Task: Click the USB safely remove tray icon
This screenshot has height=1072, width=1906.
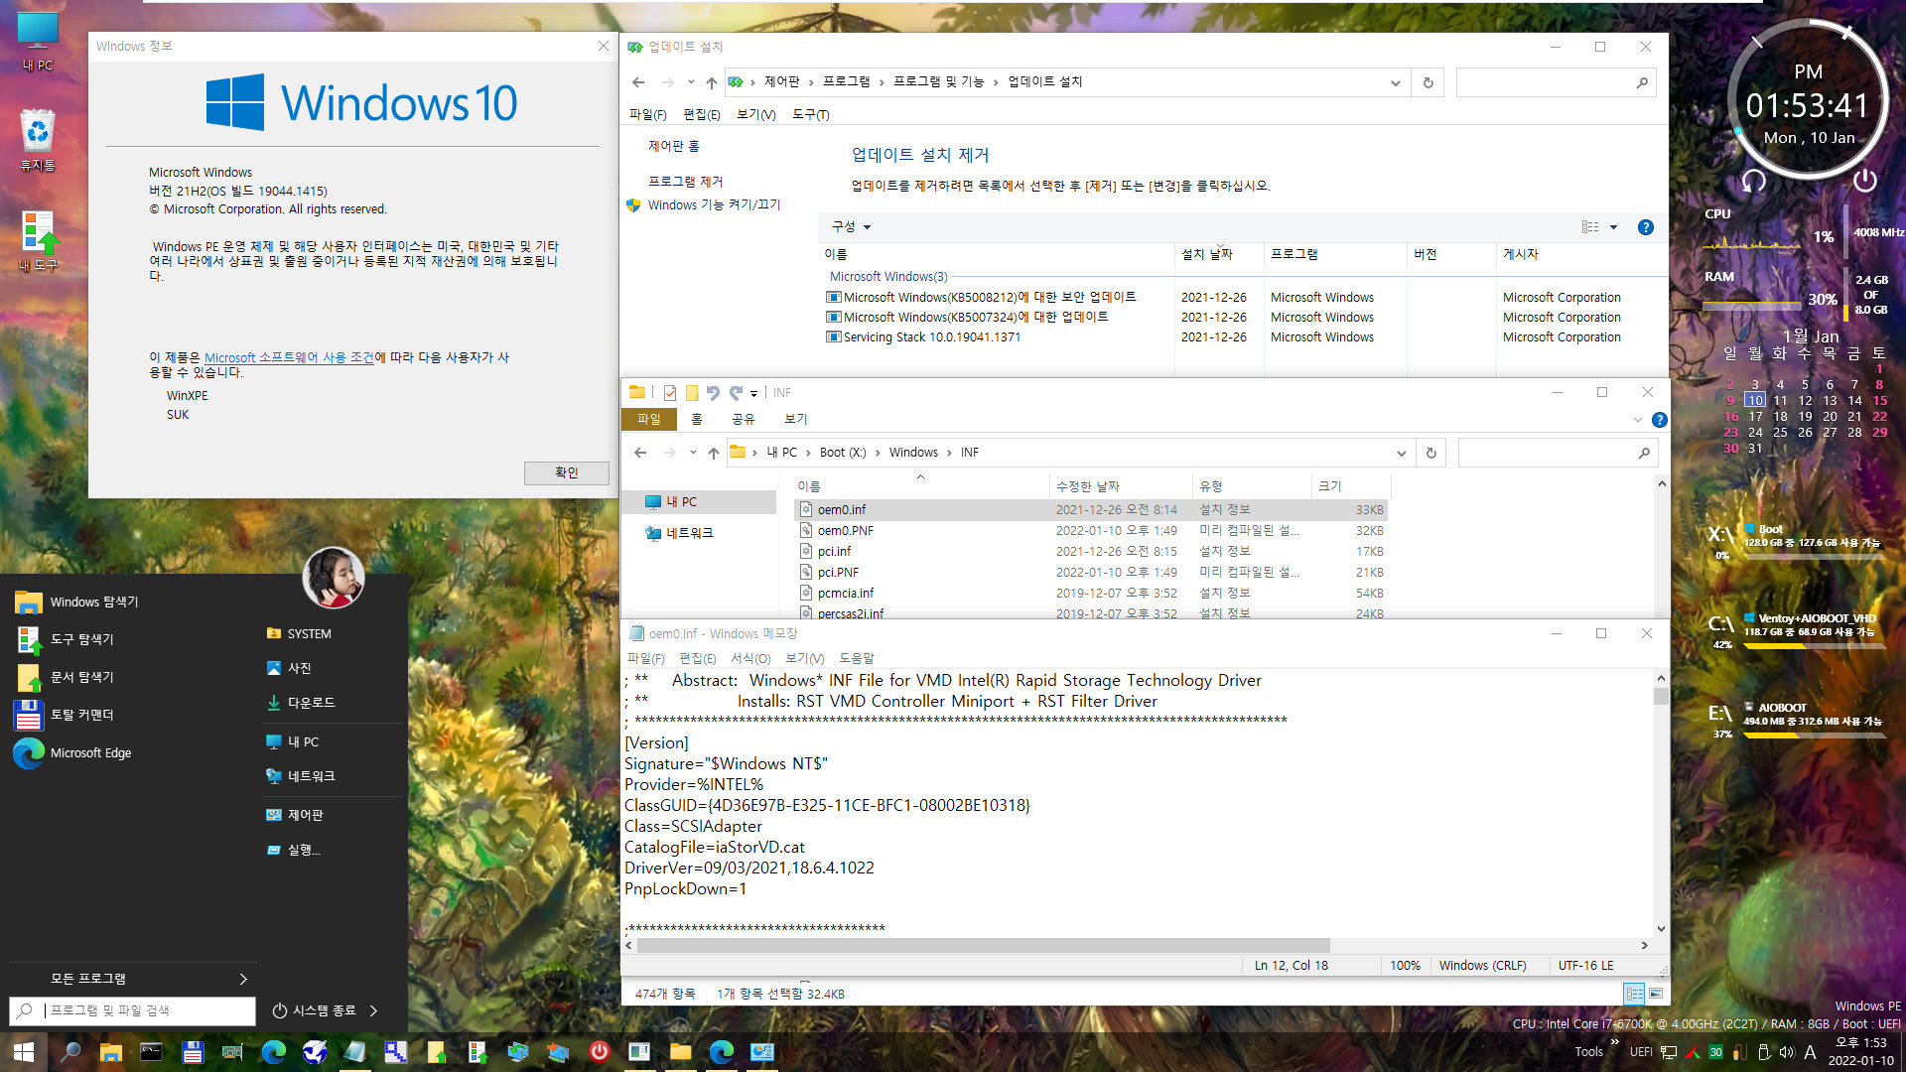Action: coord(1764,1052)
